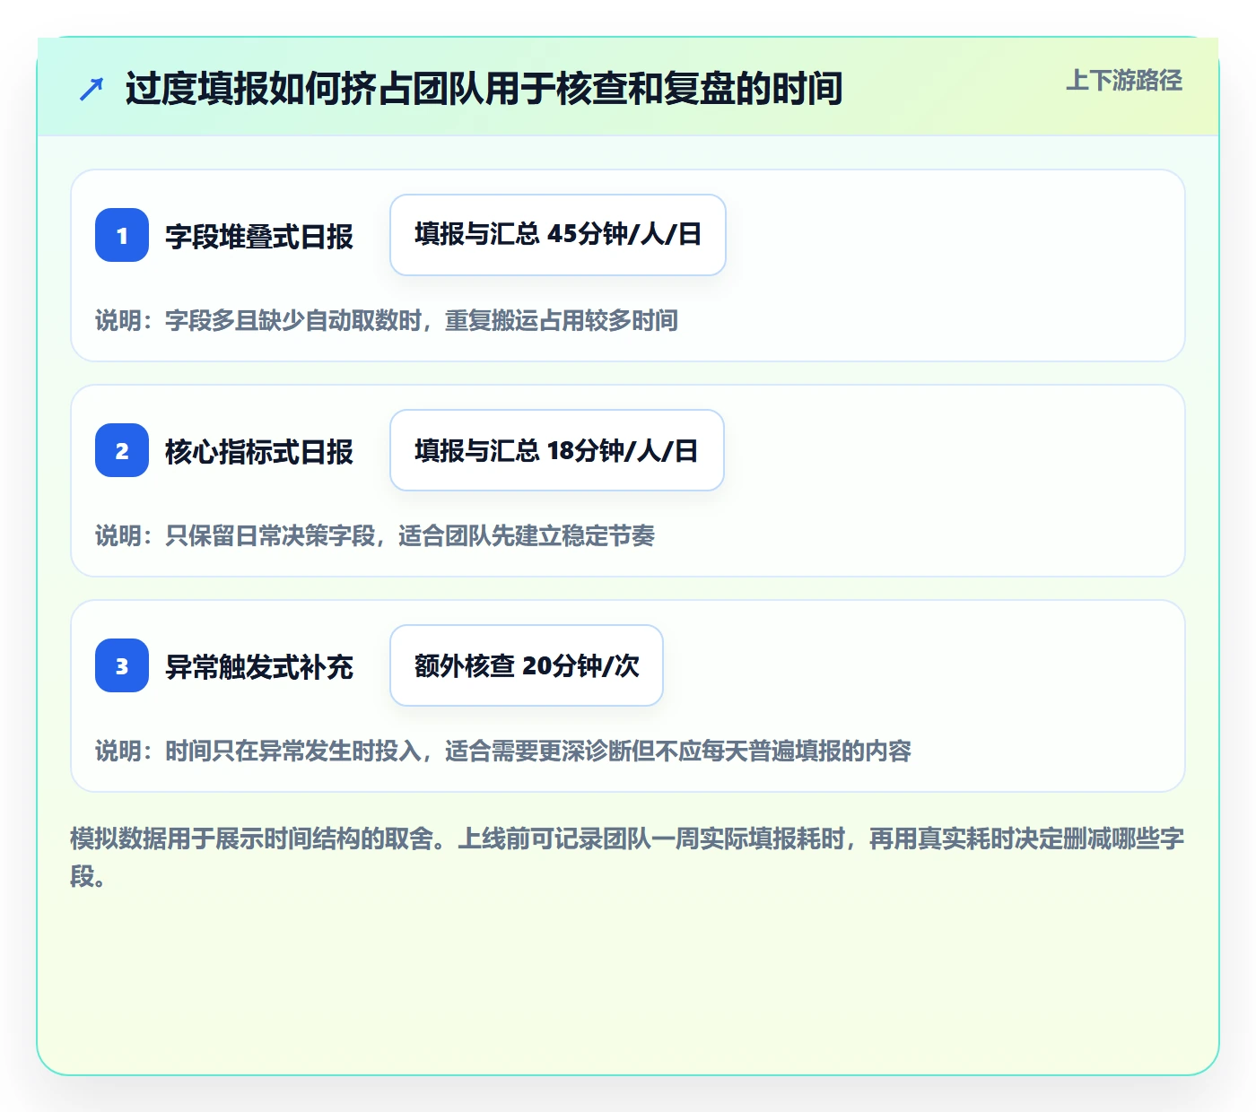Click the 填报与汇总 45分钟/人/日 chip
The width and height of the screenshot is (1256, 1112).
(558, 235)
